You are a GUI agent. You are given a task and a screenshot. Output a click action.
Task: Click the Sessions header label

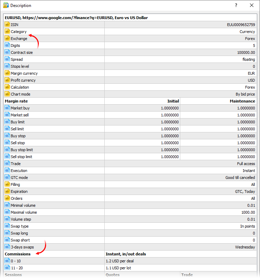click(13, 275)
